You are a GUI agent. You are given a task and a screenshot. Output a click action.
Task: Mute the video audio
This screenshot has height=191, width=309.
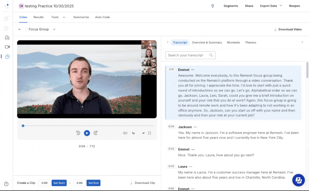pyautogui.click(x=125, y=133)
